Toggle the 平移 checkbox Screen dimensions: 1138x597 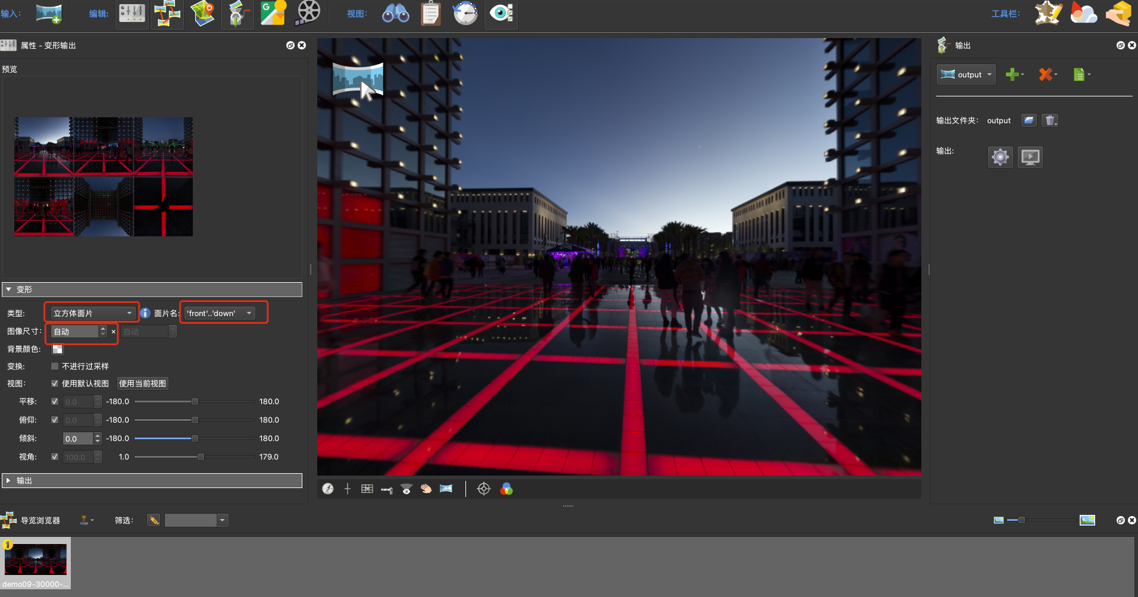(55, 402)
